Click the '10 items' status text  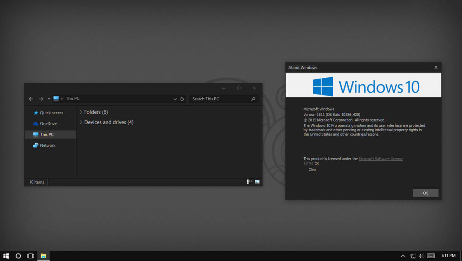point(36,182)
